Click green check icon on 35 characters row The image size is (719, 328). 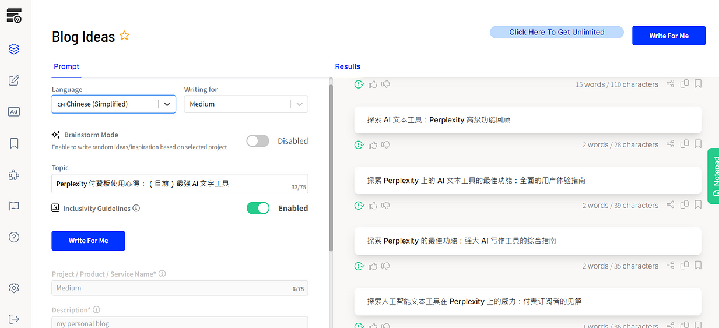360,266
